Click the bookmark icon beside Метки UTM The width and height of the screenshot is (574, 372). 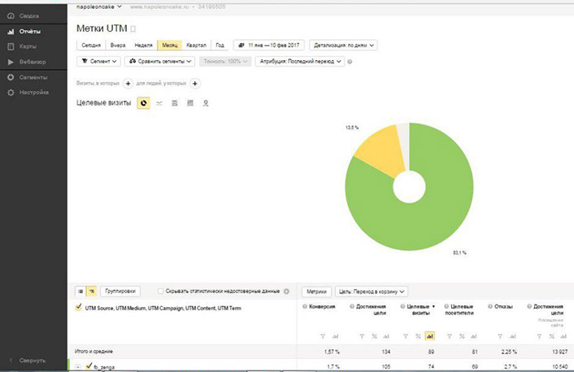[x=133, y=29]
